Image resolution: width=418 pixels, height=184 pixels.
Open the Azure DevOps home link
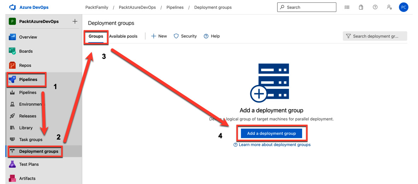(34, 7)
